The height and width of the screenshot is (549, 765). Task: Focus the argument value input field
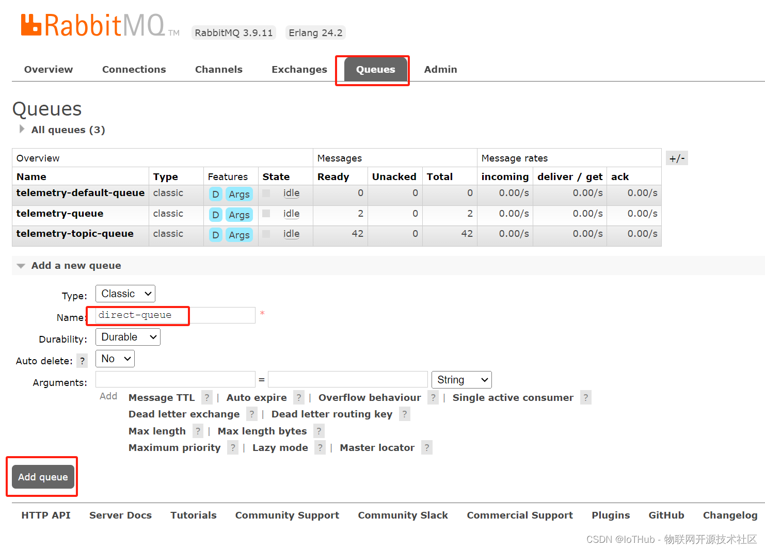click(x=348, y=379)
